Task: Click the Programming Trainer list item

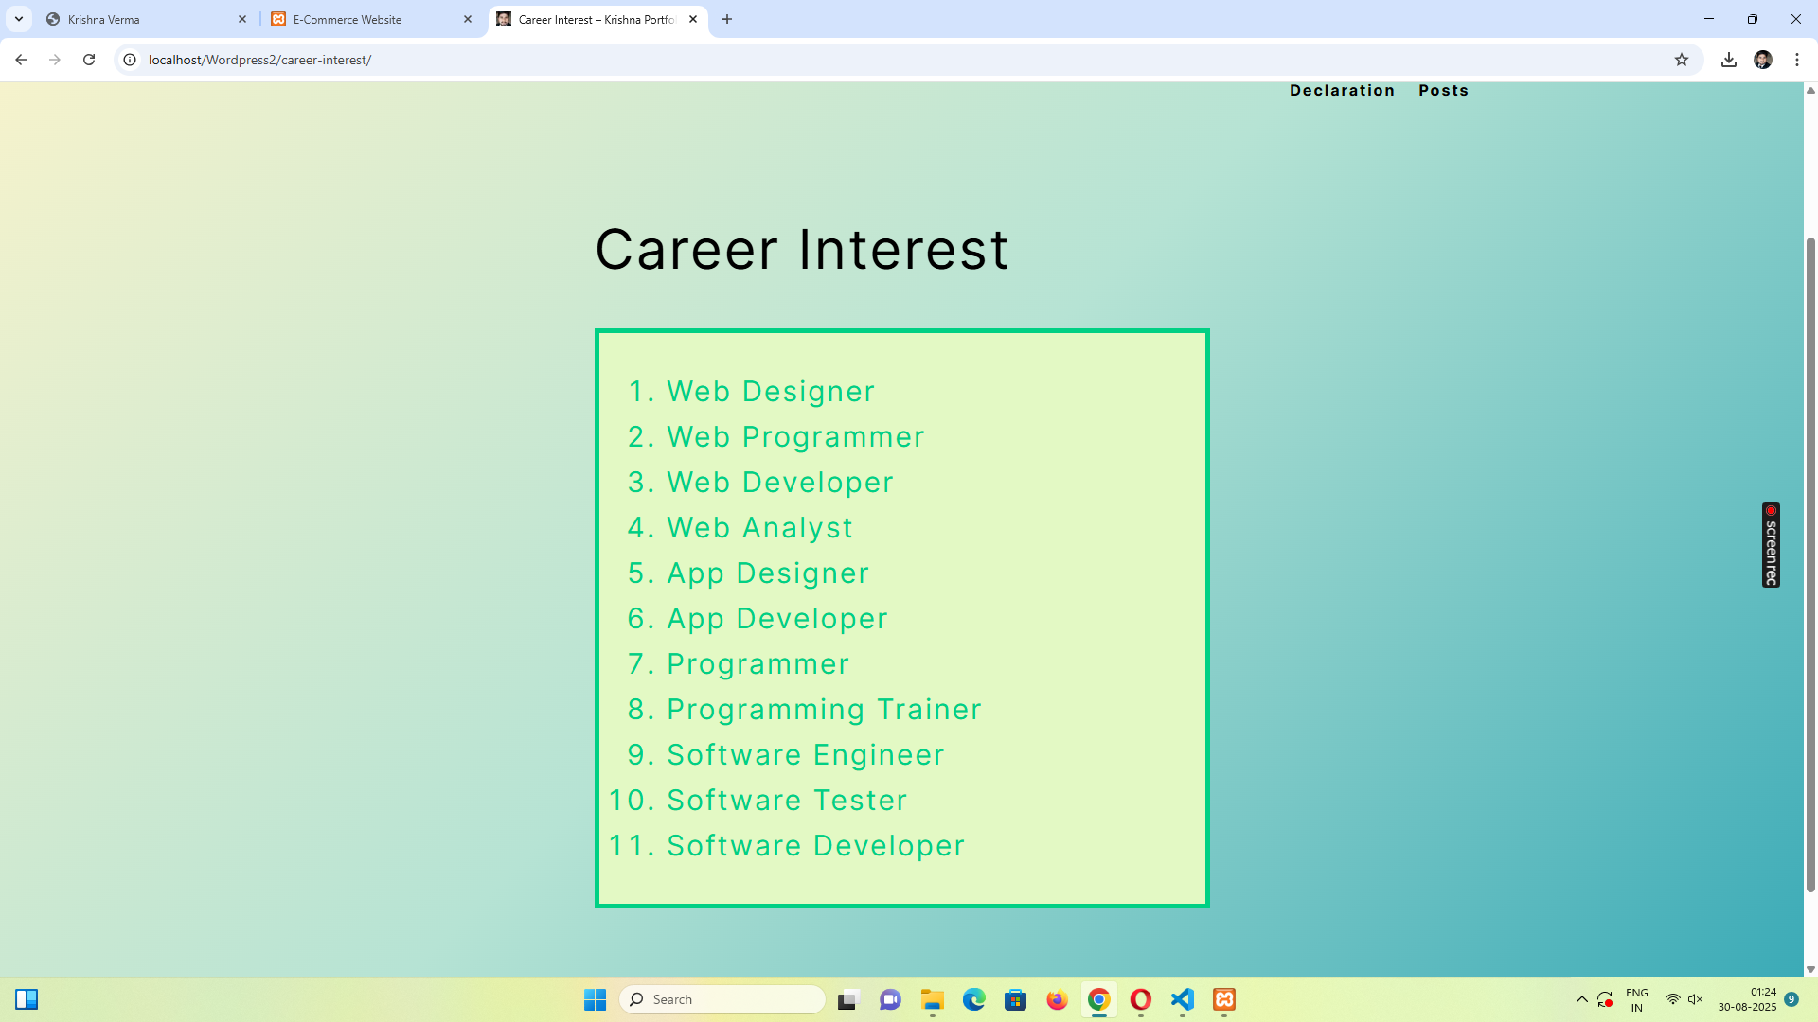Action: pos(824,710)
